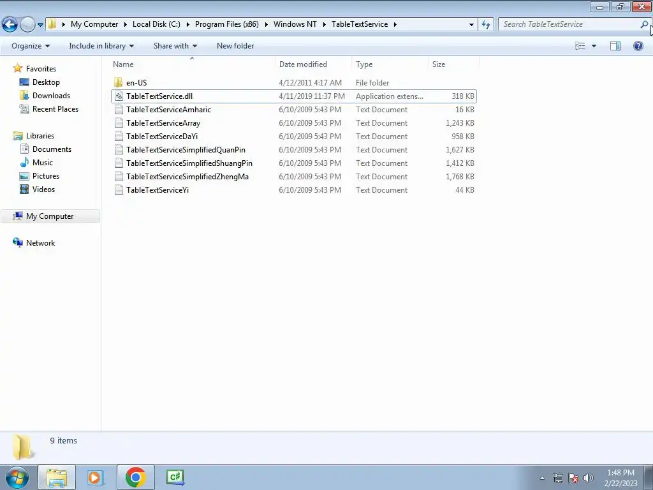Open the Pictures library
The height and width of the screenshot is (490, 653).
click(46, 176)
